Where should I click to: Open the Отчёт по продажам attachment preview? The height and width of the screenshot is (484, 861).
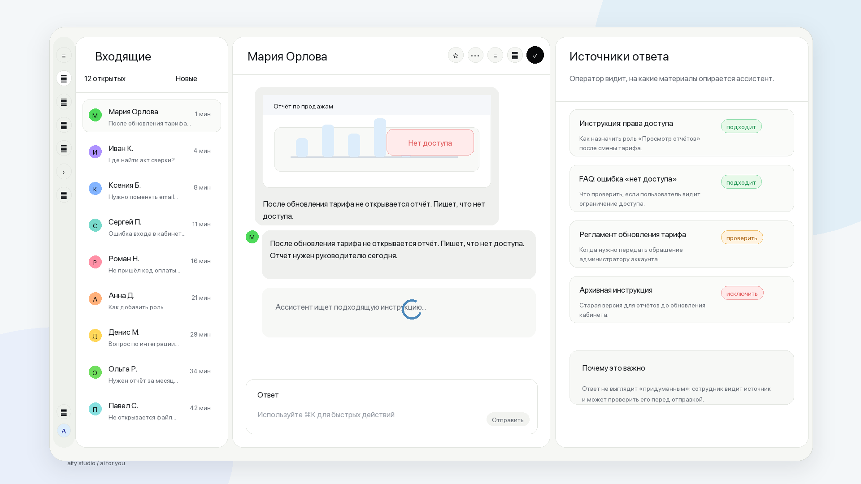point(377,141)
